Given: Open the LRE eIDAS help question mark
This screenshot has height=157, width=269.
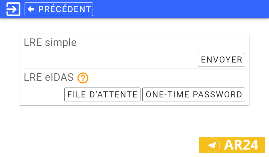Looking at the screenshot, I should coord(83,78).
